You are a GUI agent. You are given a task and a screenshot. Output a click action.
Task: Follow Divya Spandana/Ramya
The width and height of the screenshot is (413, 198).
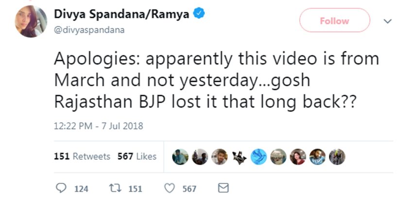click(334, 21)
